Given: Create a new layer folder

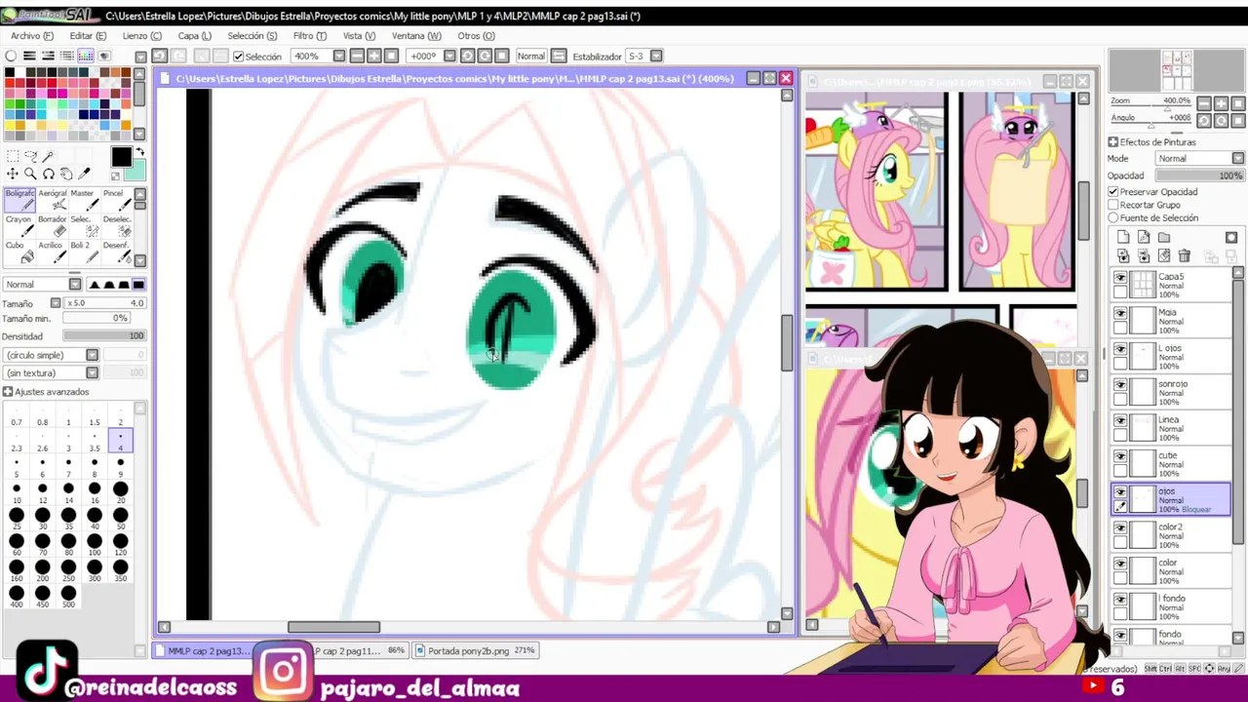Looking at the screenshot, I should pyautogui.click(x=1164, y=237).
